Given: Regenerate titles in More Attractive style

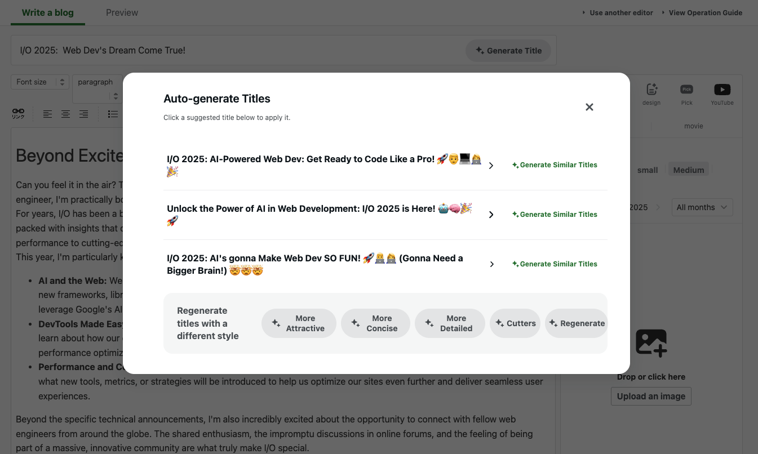Looking at the screenshot, I should click(299, 323).
